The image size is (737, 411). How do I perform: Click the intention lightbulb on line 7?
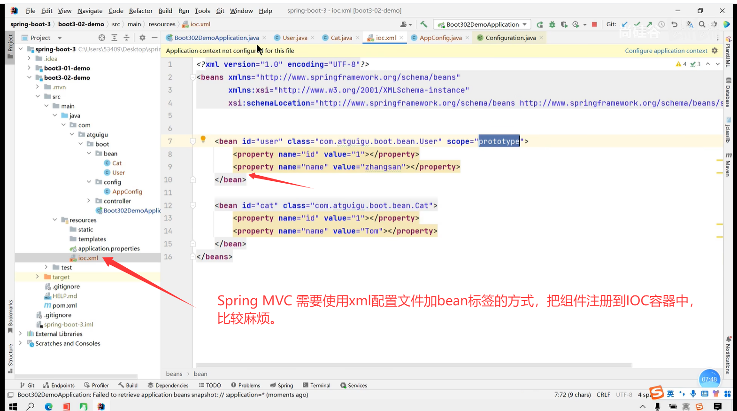[203, 139]
